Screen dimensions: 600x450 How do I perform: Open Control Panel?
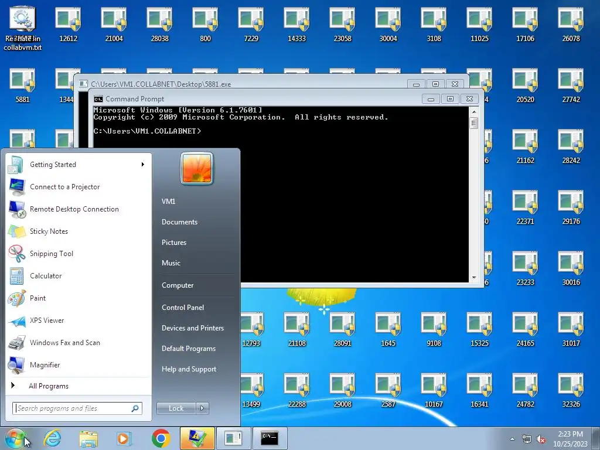(x=183, y=308)
